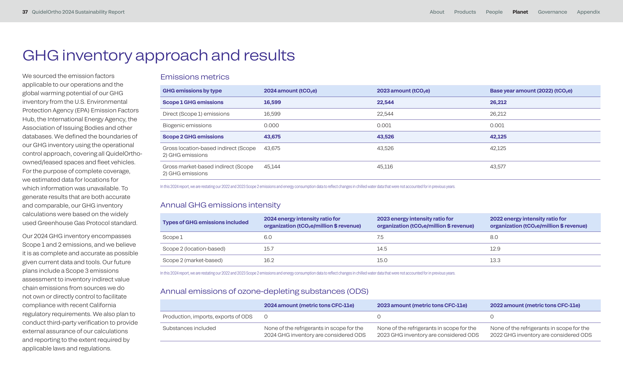
Task: Click the ozone-depleting substances (ODS) heading
Action: pyautogui.click(x=264, y=291)
